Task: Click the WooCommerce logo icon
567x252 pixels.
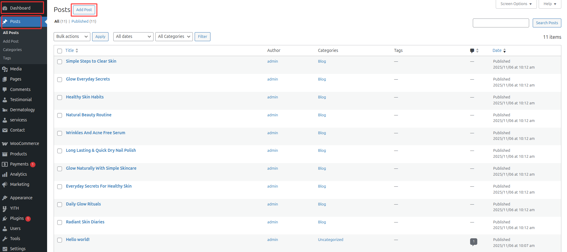Action: (5, 143)
